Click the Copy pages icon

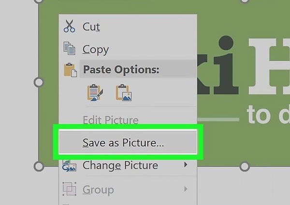click(x=69, y=48)
